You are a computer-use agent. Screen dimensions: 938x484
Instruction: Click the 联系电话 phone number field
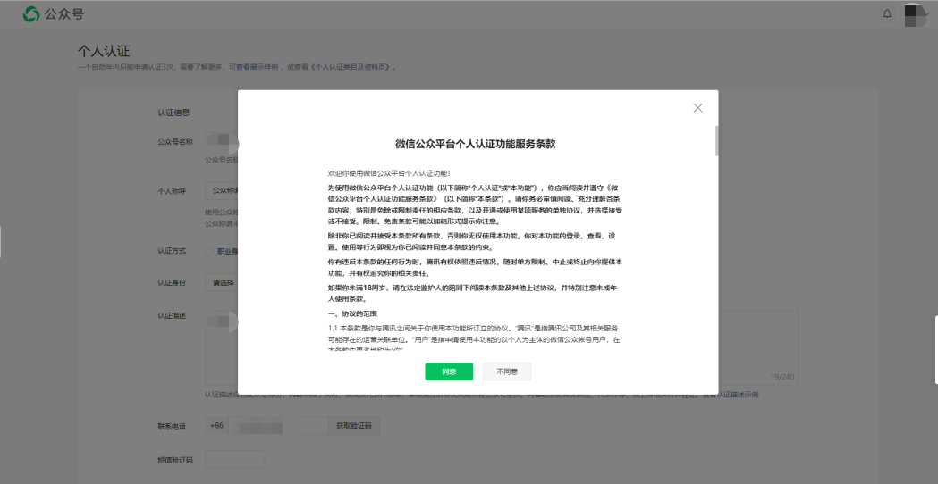click(x=278, y=426)
